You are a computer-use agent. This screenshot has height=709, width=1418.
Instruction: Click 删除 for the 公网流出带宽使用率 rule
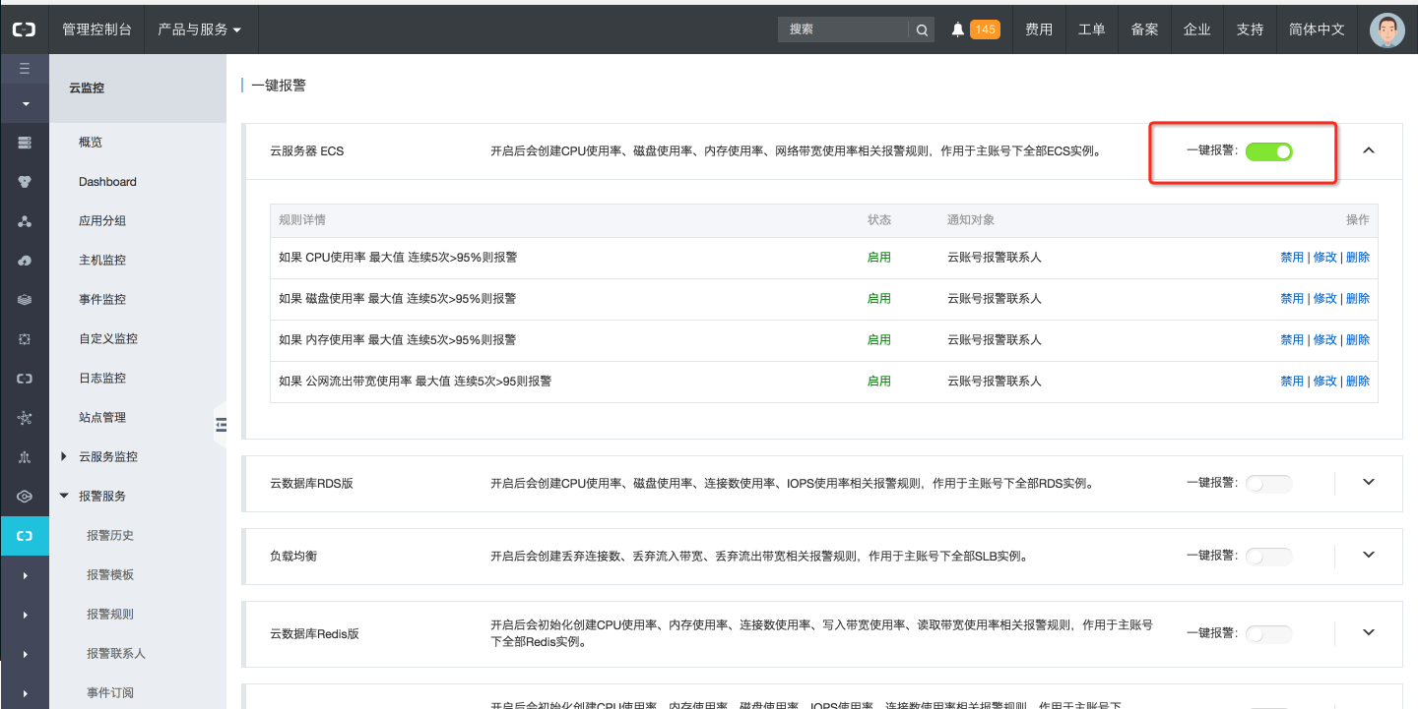[x=1358, y=382]
